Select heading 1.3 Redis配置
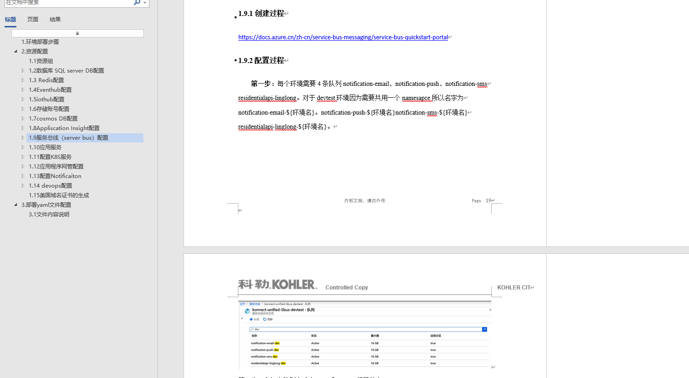Screen dimensions: 689x378 click(47, 80)
